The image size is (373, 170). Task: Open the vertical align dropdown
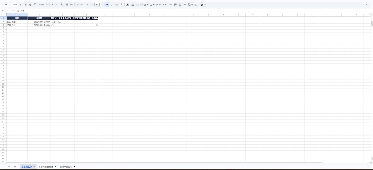click(152, 5)
